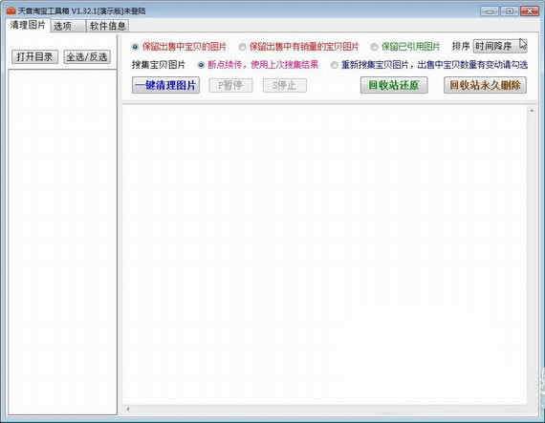Click the S停止 stop button
The image size is (545, 423).
click(285, 85)
